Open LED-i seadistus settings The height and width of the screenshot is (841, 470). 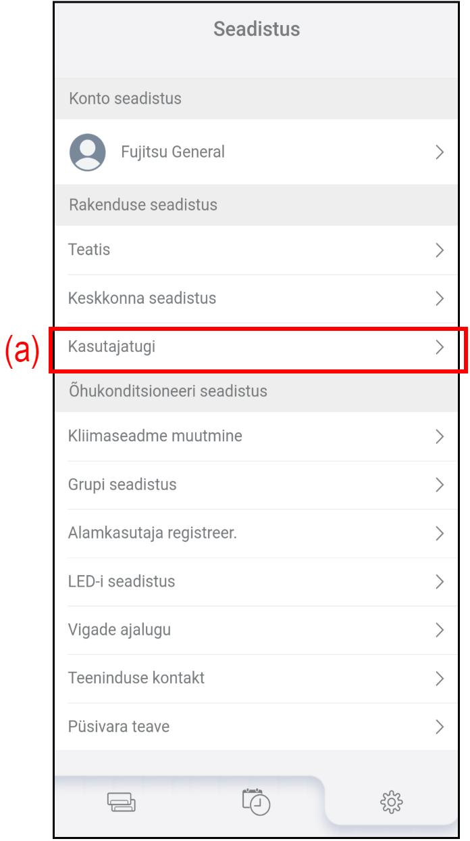(x=122, y=581)
